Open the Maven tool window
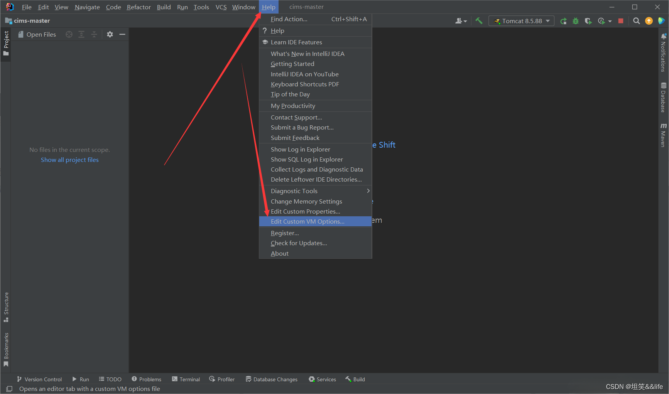Viewport: 669px width, 394px height. [x=663, y=135]
